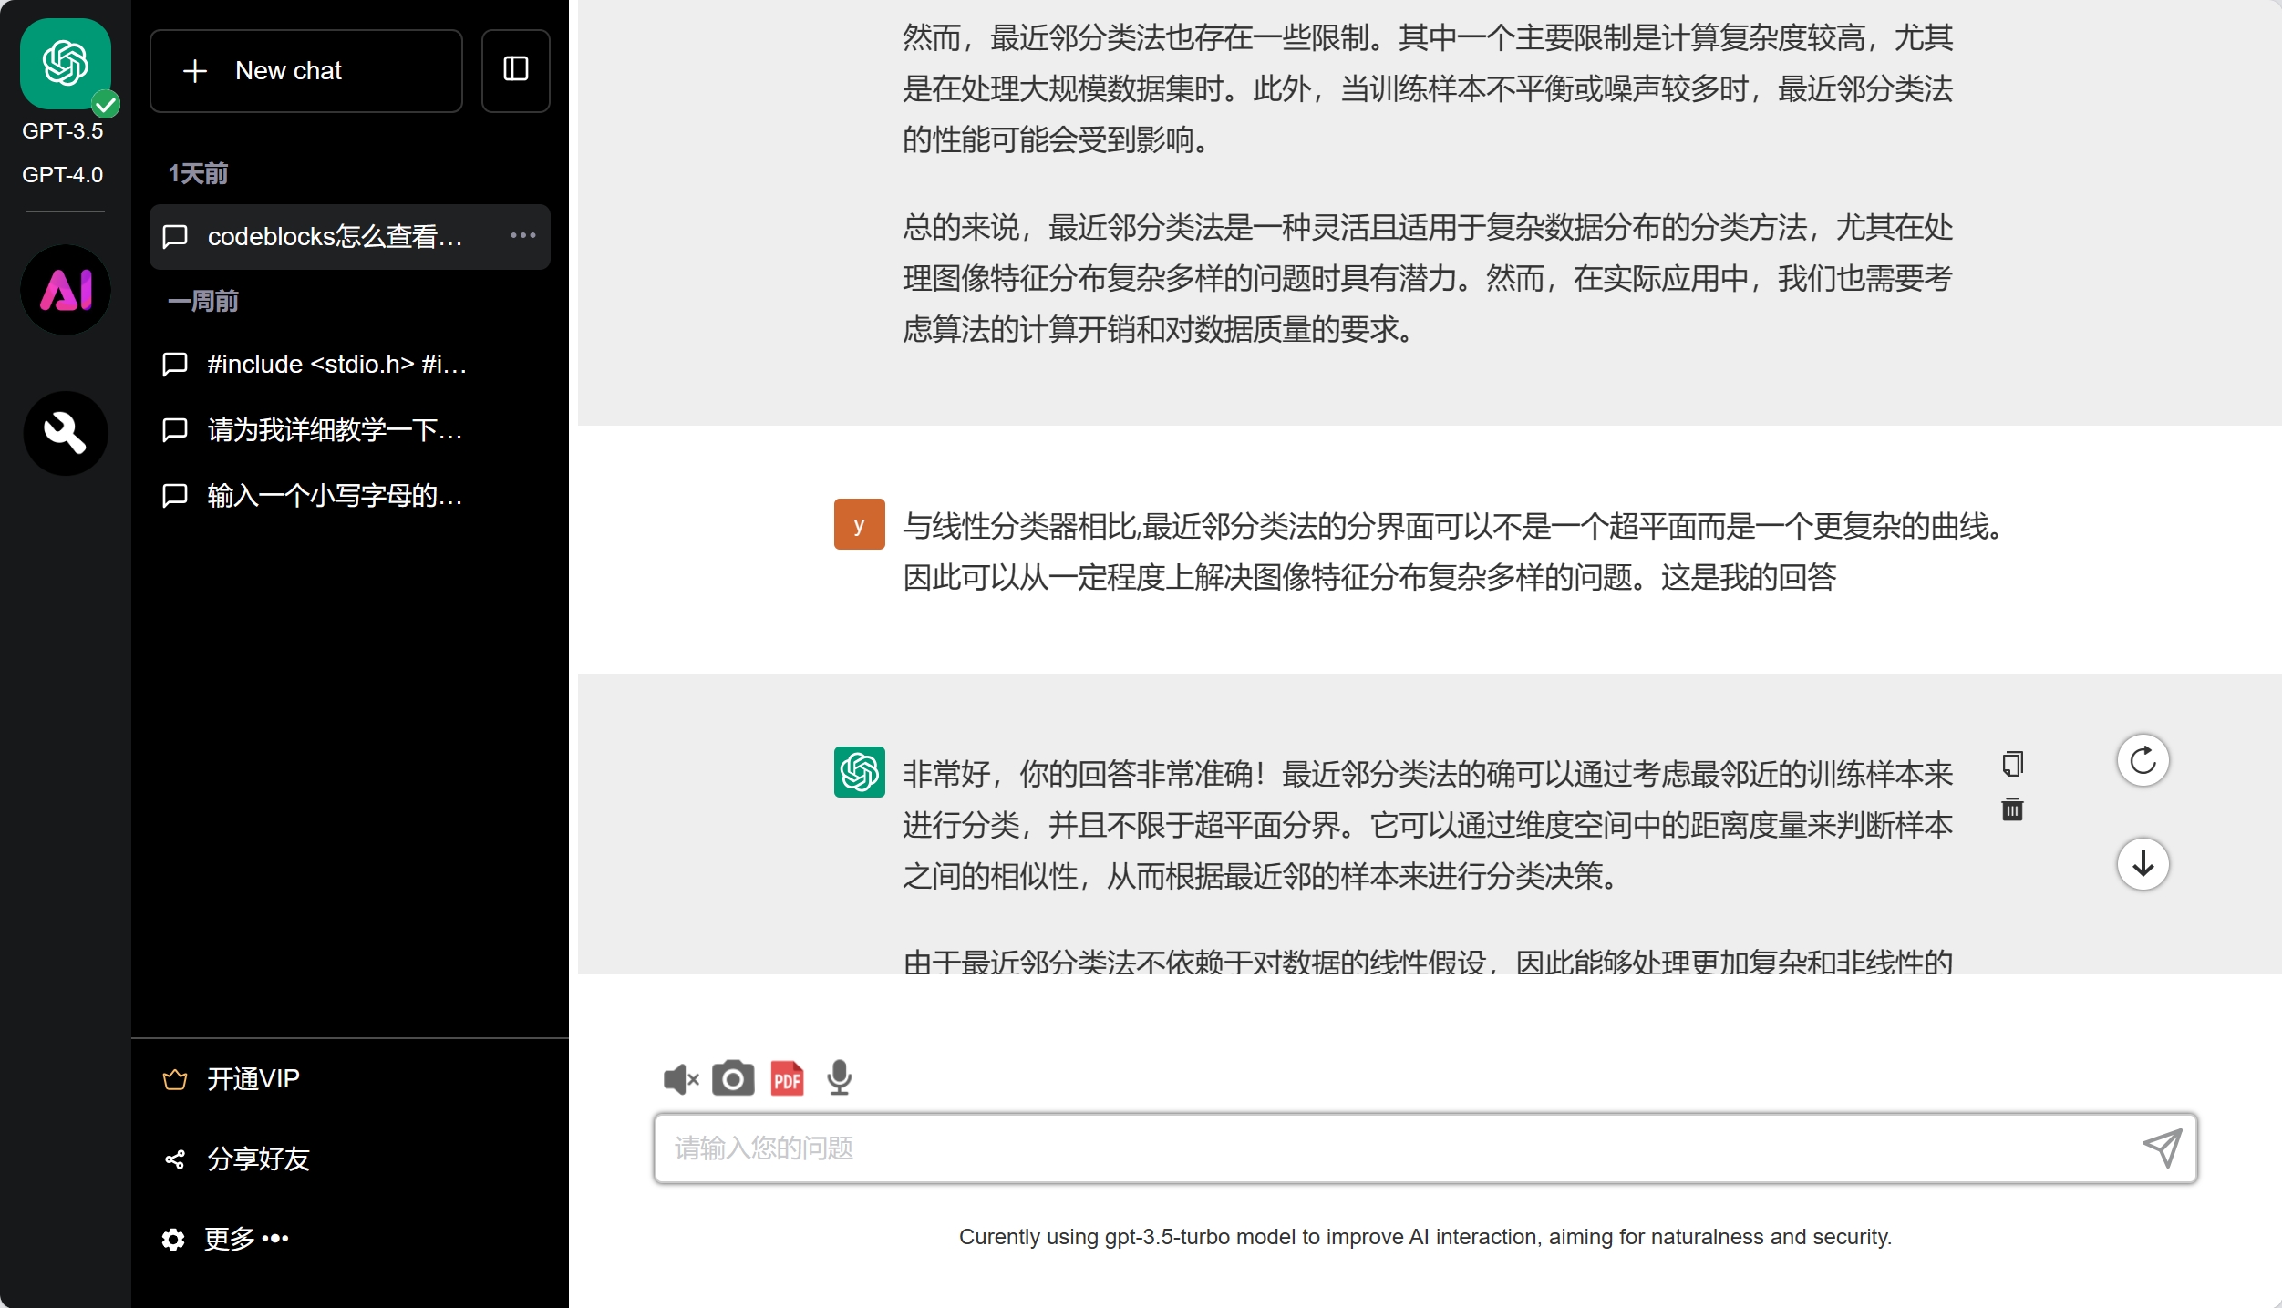2282x1308 pixels.
Task: Activate the microphone voice input icon
Action: pyautogui.click(x=839, y=1078)
